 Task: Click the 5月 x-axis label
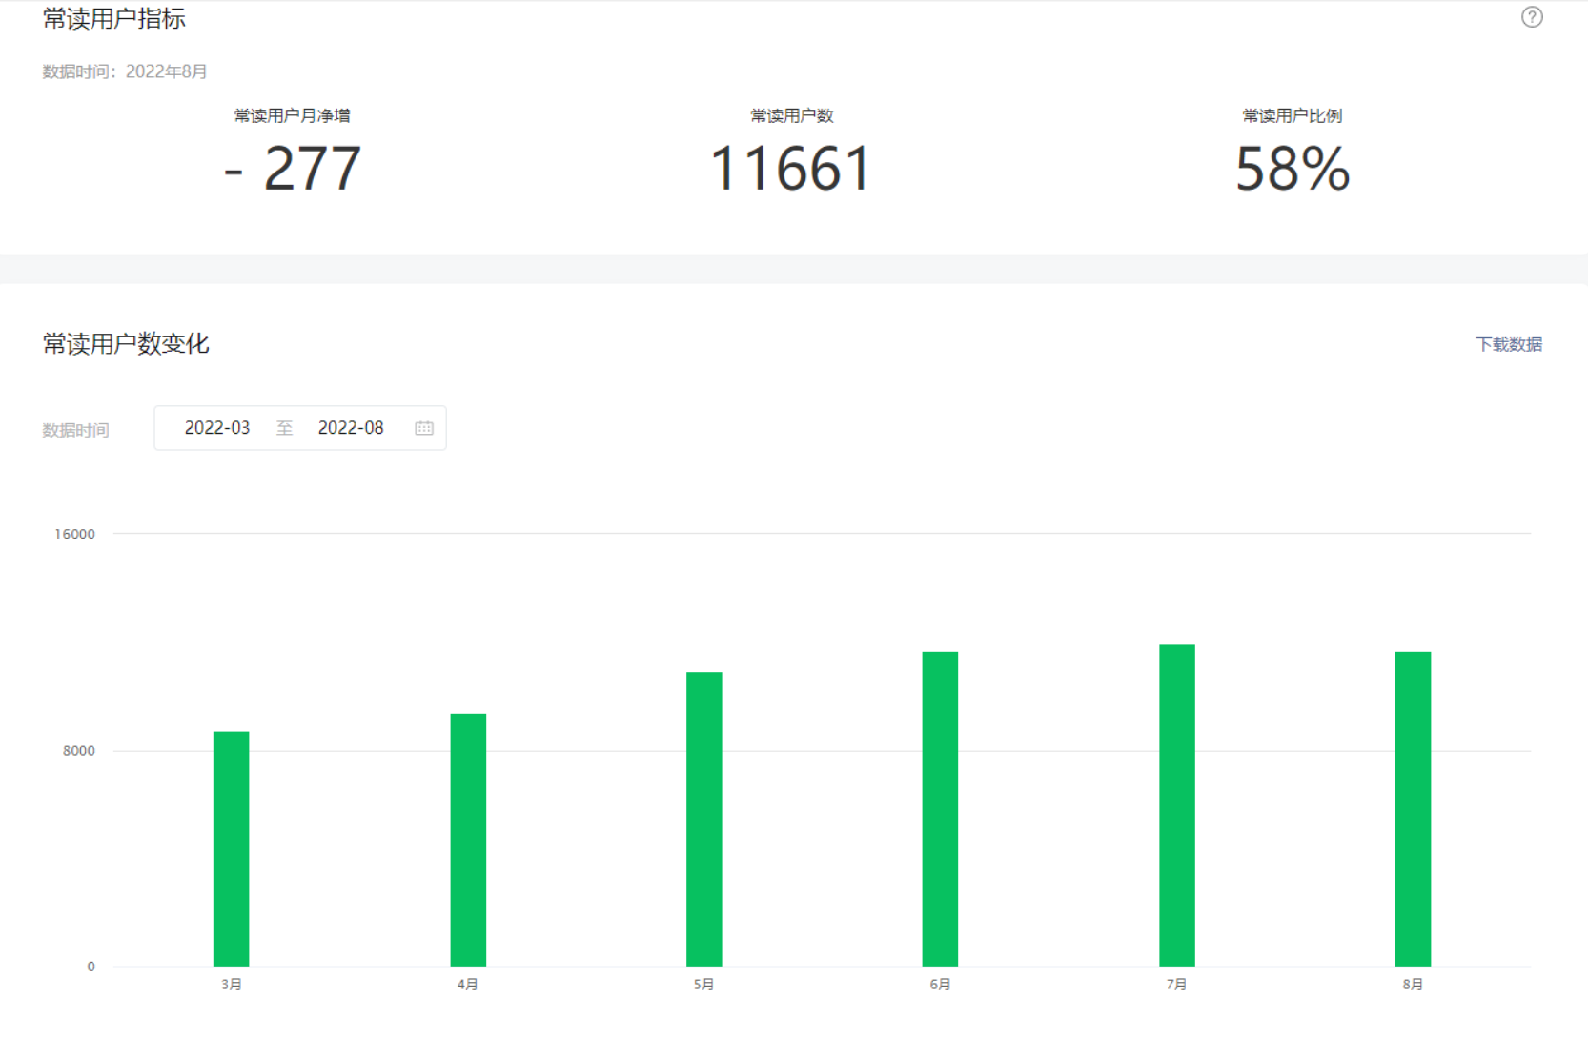[x=704, y=985]
